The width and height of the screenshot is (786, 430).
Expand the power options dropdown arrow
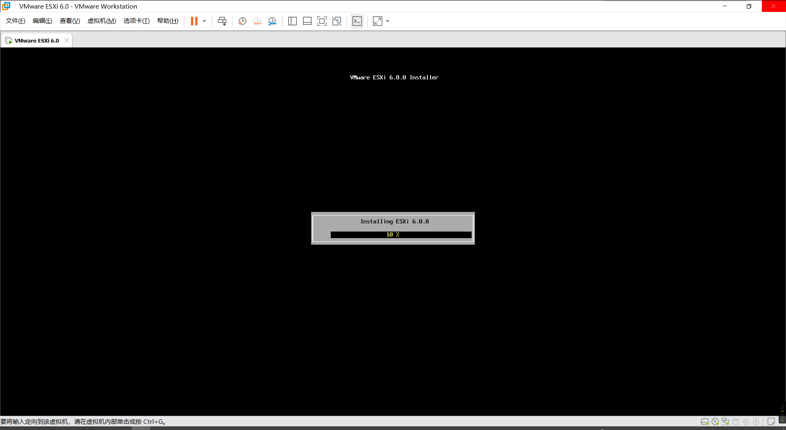(204, 21)
